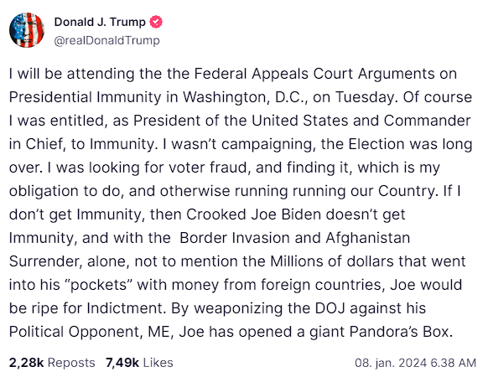The height and width of the screenshot is (377, 488).
Task: View the 7,49k likes count
Action: click(x=122, y=363)
